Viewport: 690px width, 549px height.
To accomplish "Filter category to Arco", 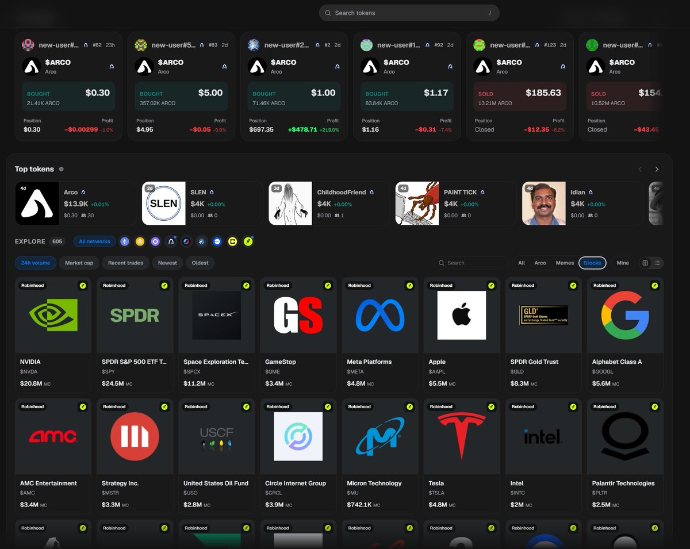I will (540, 263).
